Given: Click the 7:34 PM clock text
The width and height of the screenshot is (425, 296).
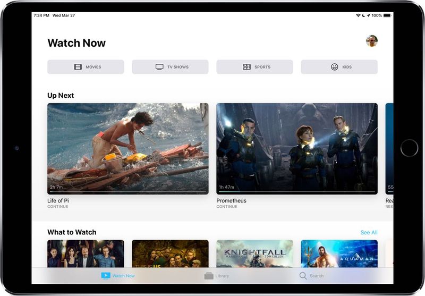Looking at the screenshot, I should point(41,15).
